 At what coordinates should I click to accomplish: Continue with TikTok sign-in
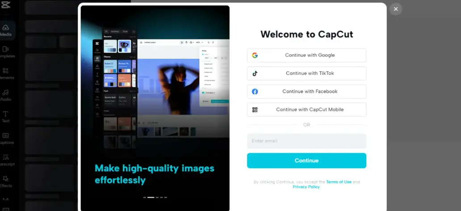306,73
